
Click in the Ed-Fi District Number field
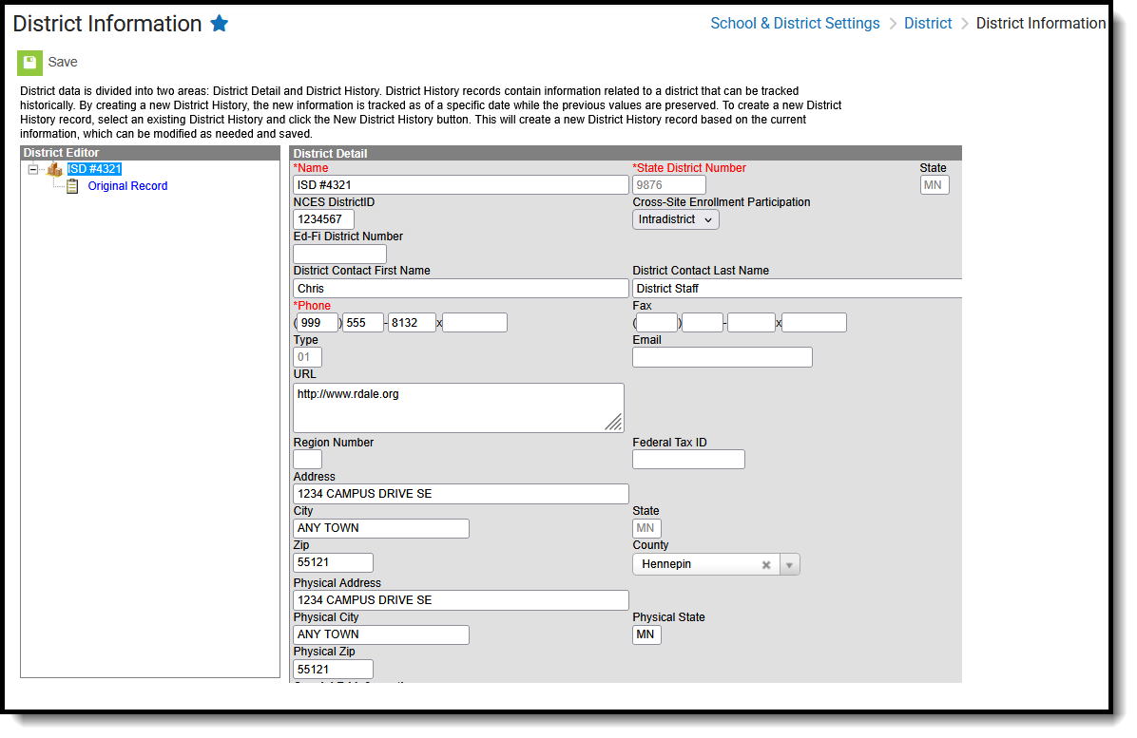click(339, 254)
